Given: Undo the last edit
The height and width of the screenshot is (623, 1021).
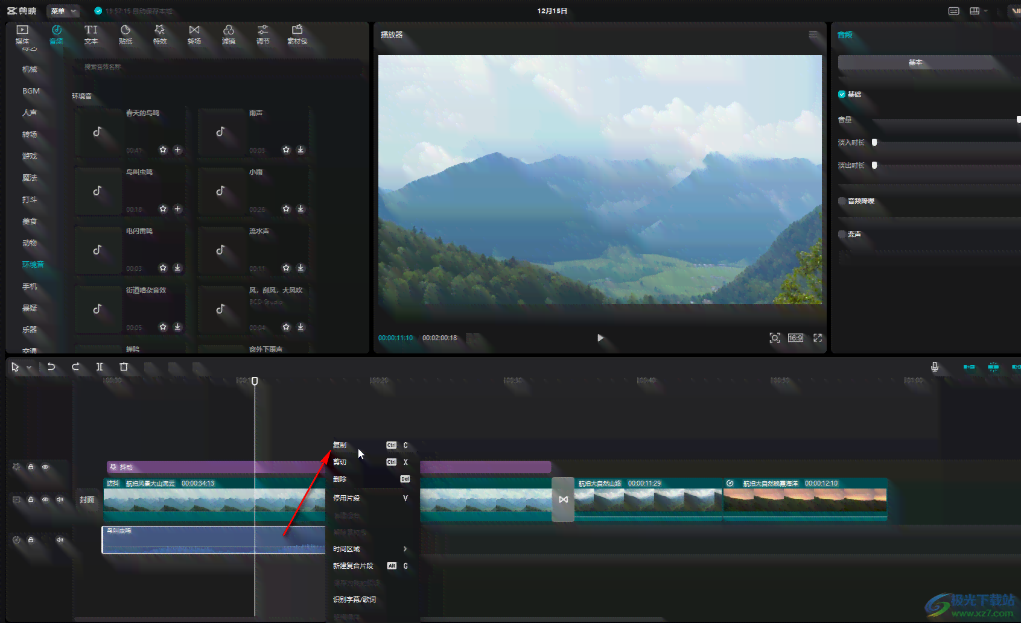Looking at the screenshot, I should pos(51,367).
